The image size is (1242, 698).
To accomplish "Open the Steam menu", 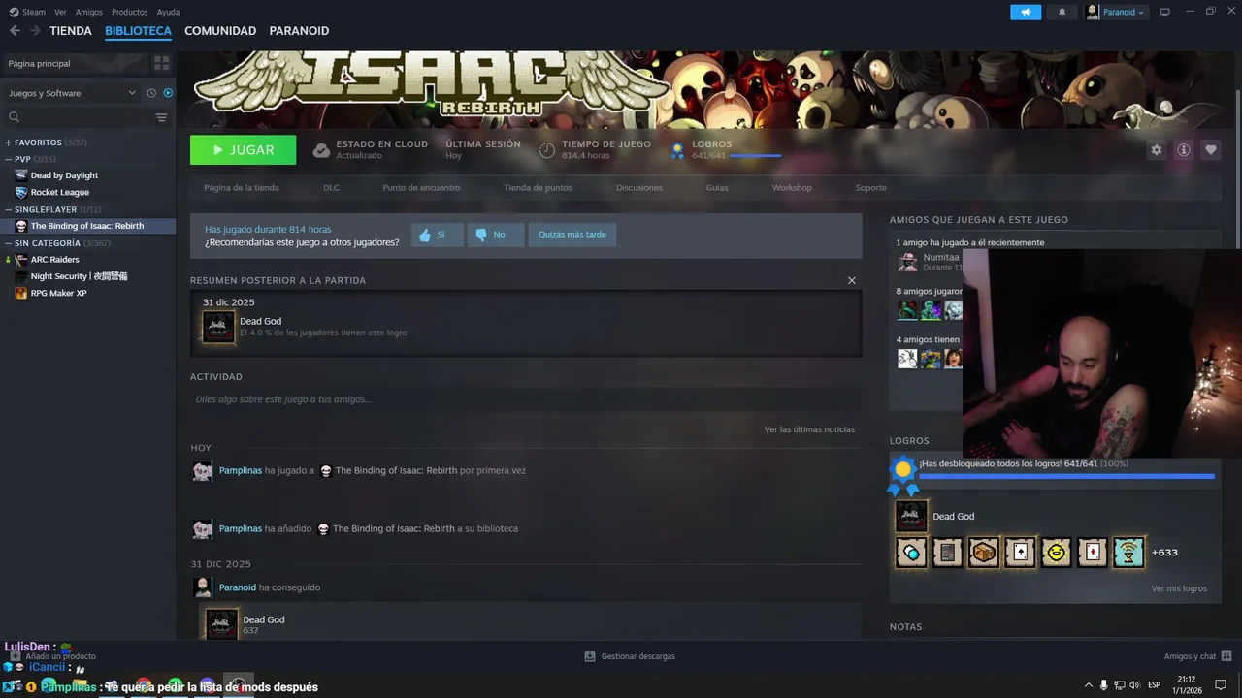I will 27,13.
